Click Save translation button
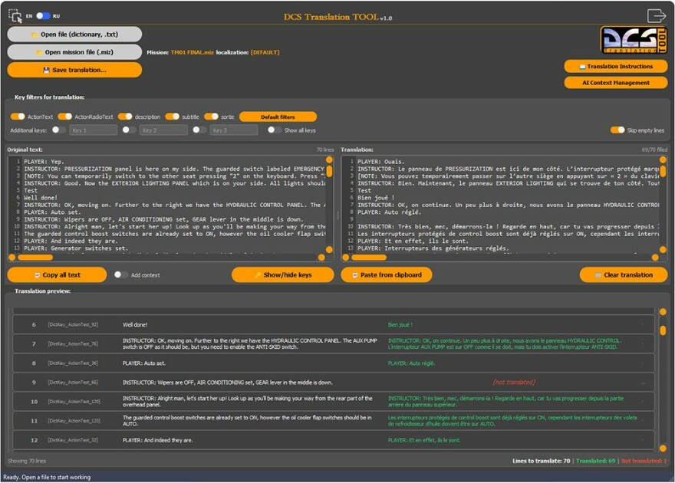Image resolution: width=675 pixels, height=483 pixels. tap(74, 70)
